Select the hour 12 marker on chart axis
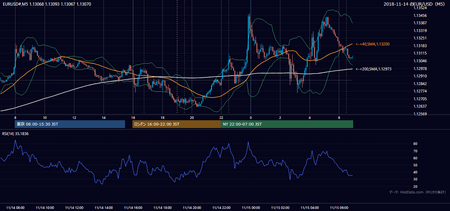Screen dimensions: 450x211 pyautogui.click(x=74, y=117)
